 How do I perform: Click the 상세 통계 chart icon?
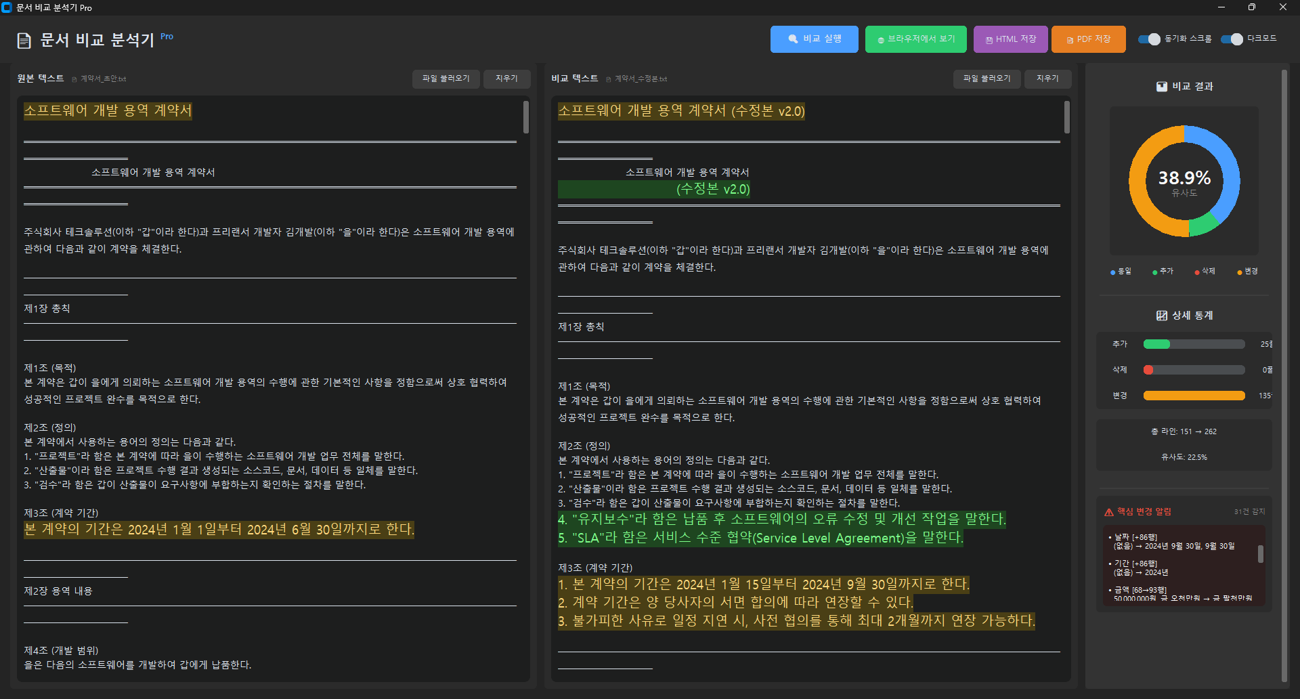point(1162,316)
